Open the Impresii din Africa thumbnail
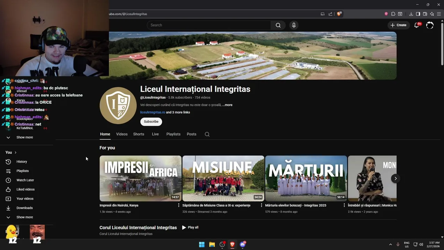The width and height of the screenshot is (444, 250). point(140,178)
